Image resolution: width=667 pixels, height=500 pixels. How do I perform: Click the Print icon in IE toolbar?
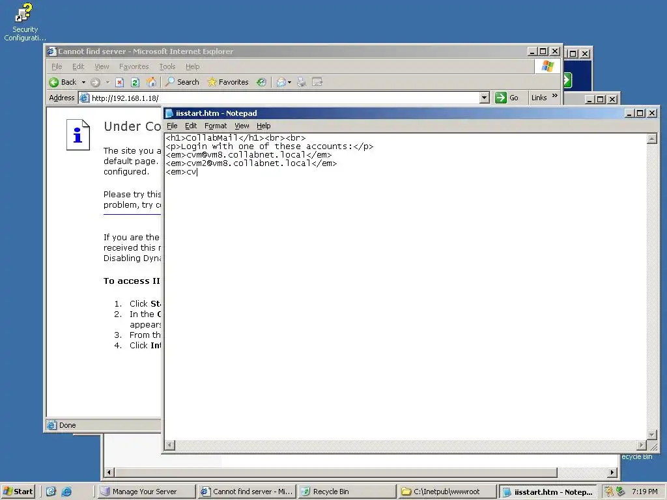click(301, 82)
